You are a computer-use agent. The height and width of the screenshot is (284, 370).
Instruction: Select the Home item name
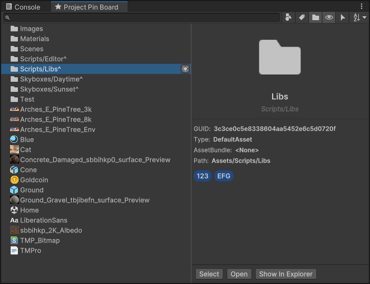pos(30,210)
